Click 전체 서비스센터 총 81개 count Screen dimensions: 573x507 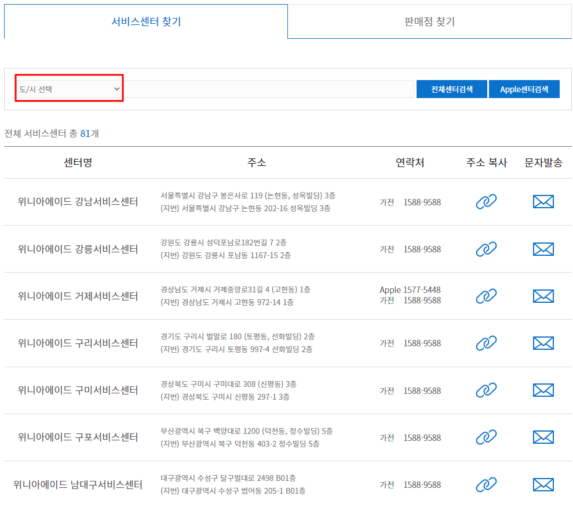tap(52, 133)
